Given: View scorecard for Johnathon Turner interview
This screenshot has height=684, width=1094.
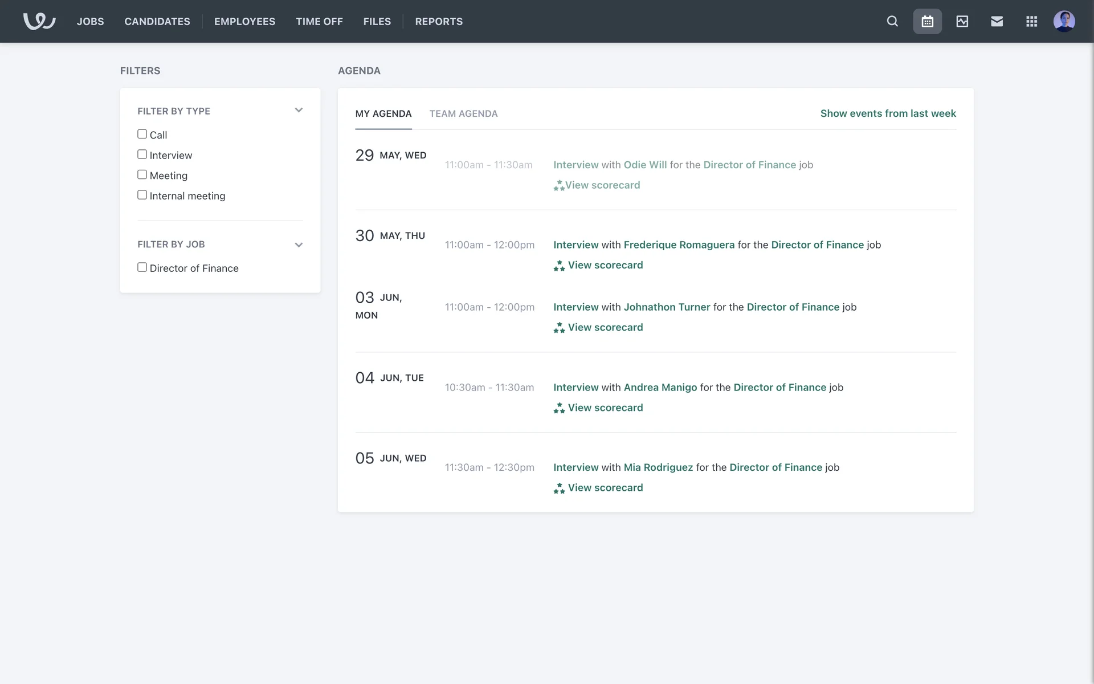Looking at the screenshot, I should click(605, 327).
